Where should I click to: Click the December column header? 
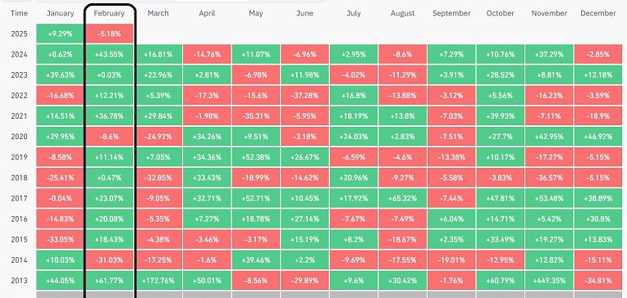click(x=597, y=13)
